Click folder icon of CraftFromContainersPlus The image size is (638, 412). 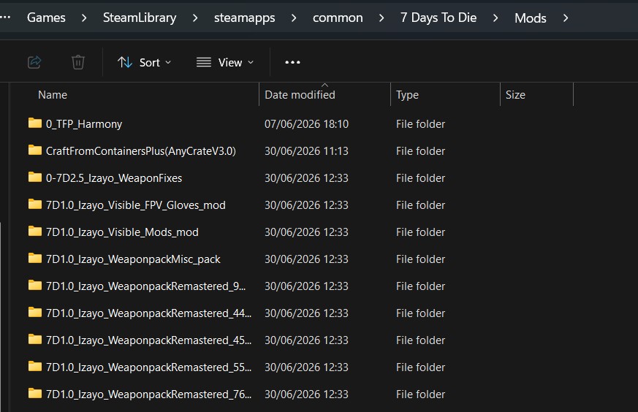35,150
